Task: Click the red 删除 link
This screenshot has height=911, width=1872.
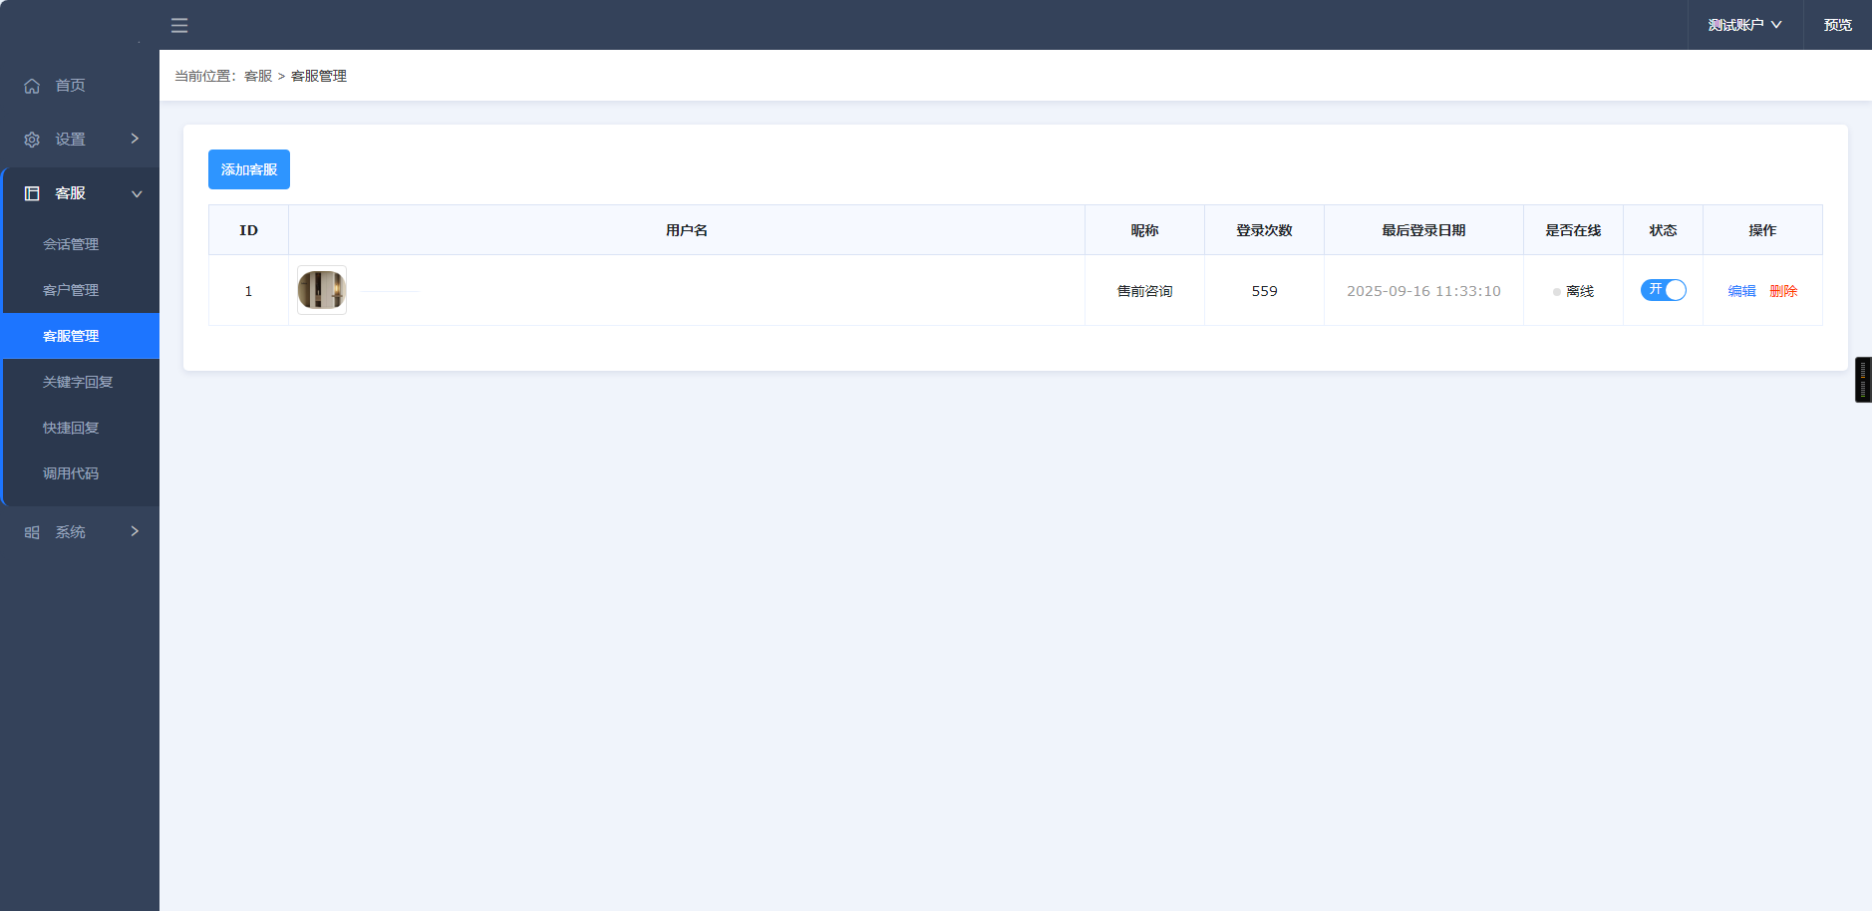Action: pyautogui.click(x=1783, y=291)
